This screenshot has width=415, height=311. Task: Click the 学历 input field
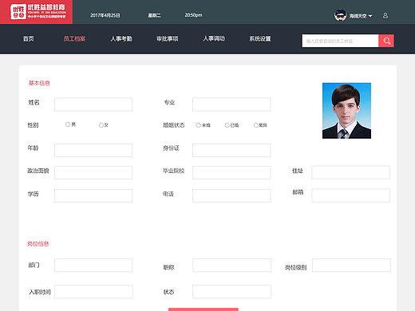[93, 195]
